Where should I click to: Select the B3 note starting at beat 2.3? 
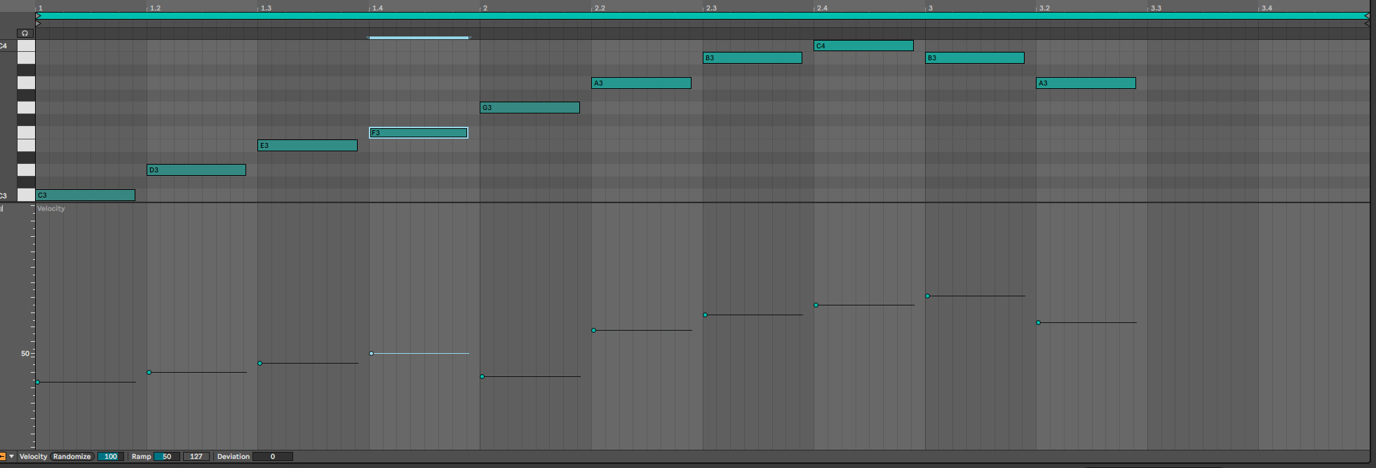click(753, 58)
